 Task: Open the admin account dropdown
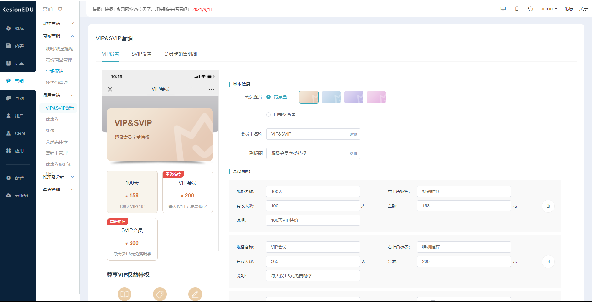[x=549, y=9]
